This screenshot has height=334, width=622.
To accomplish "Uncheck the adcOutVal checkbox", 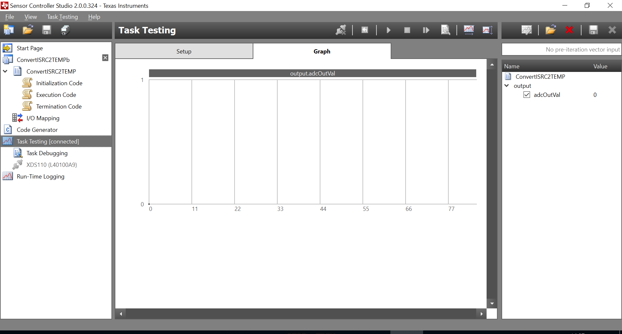I will [x=527, y=95].
